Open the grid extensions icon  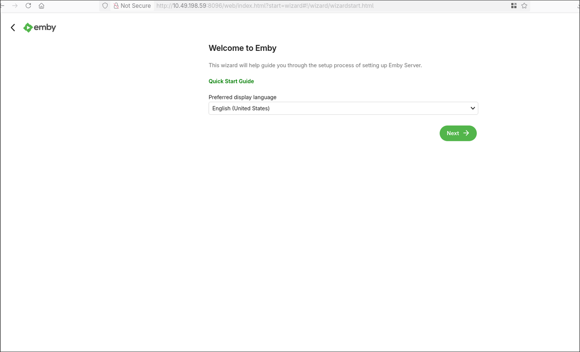tap(514, 6)
